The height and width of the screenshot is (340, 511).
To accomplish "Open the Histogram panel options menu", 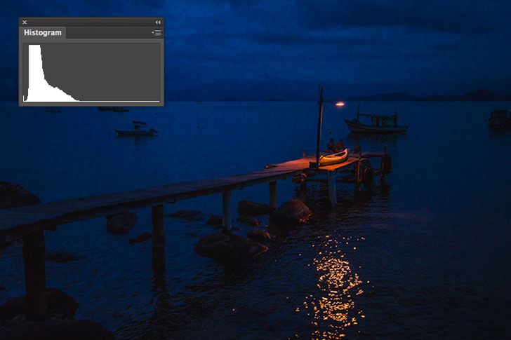I will (156, 33).
